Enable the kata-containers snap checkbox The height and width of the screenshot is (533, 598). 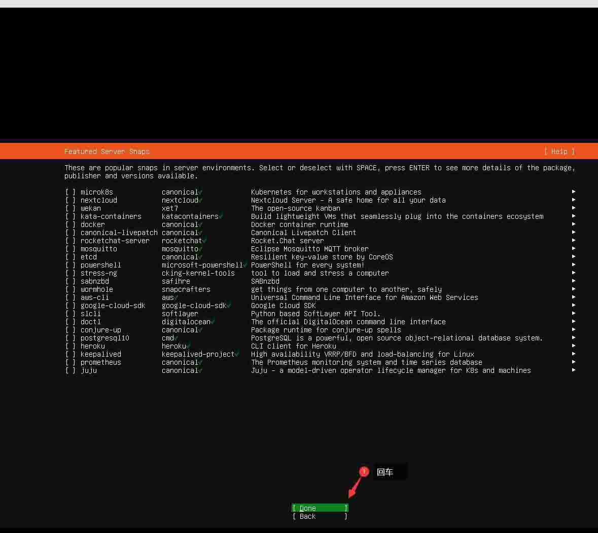(x=70, y=216)
